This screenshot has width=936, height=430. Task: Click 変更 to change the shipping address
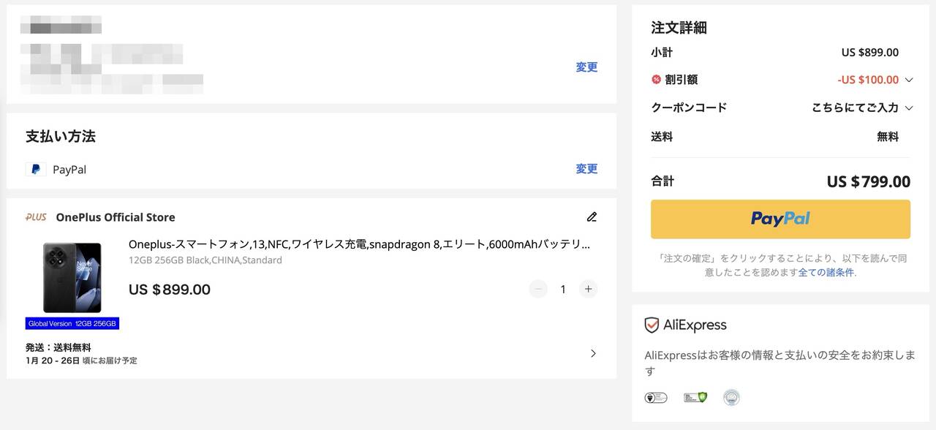click(x=586, y=67)
